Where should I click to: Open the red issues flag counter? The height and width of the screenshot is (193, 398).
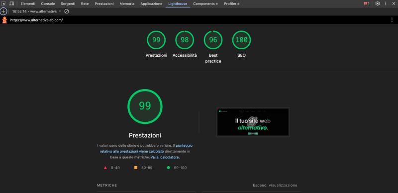367,3
